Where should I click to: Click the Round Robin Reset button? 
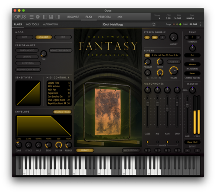point(28,70)
